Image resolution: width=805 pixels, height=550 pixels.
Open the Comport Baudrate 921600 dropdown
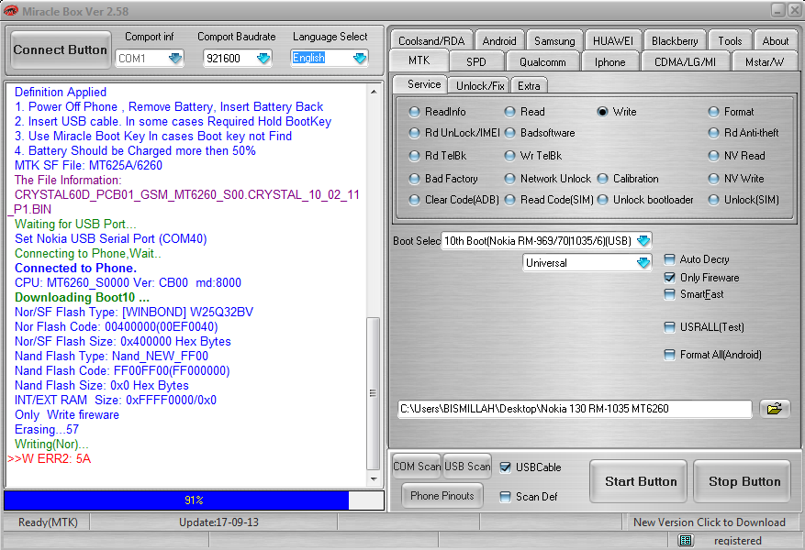pos(263,58)
